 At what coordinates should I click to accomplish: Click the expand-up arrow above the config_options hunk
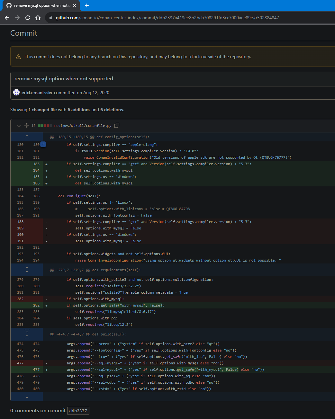click(27, 136)
